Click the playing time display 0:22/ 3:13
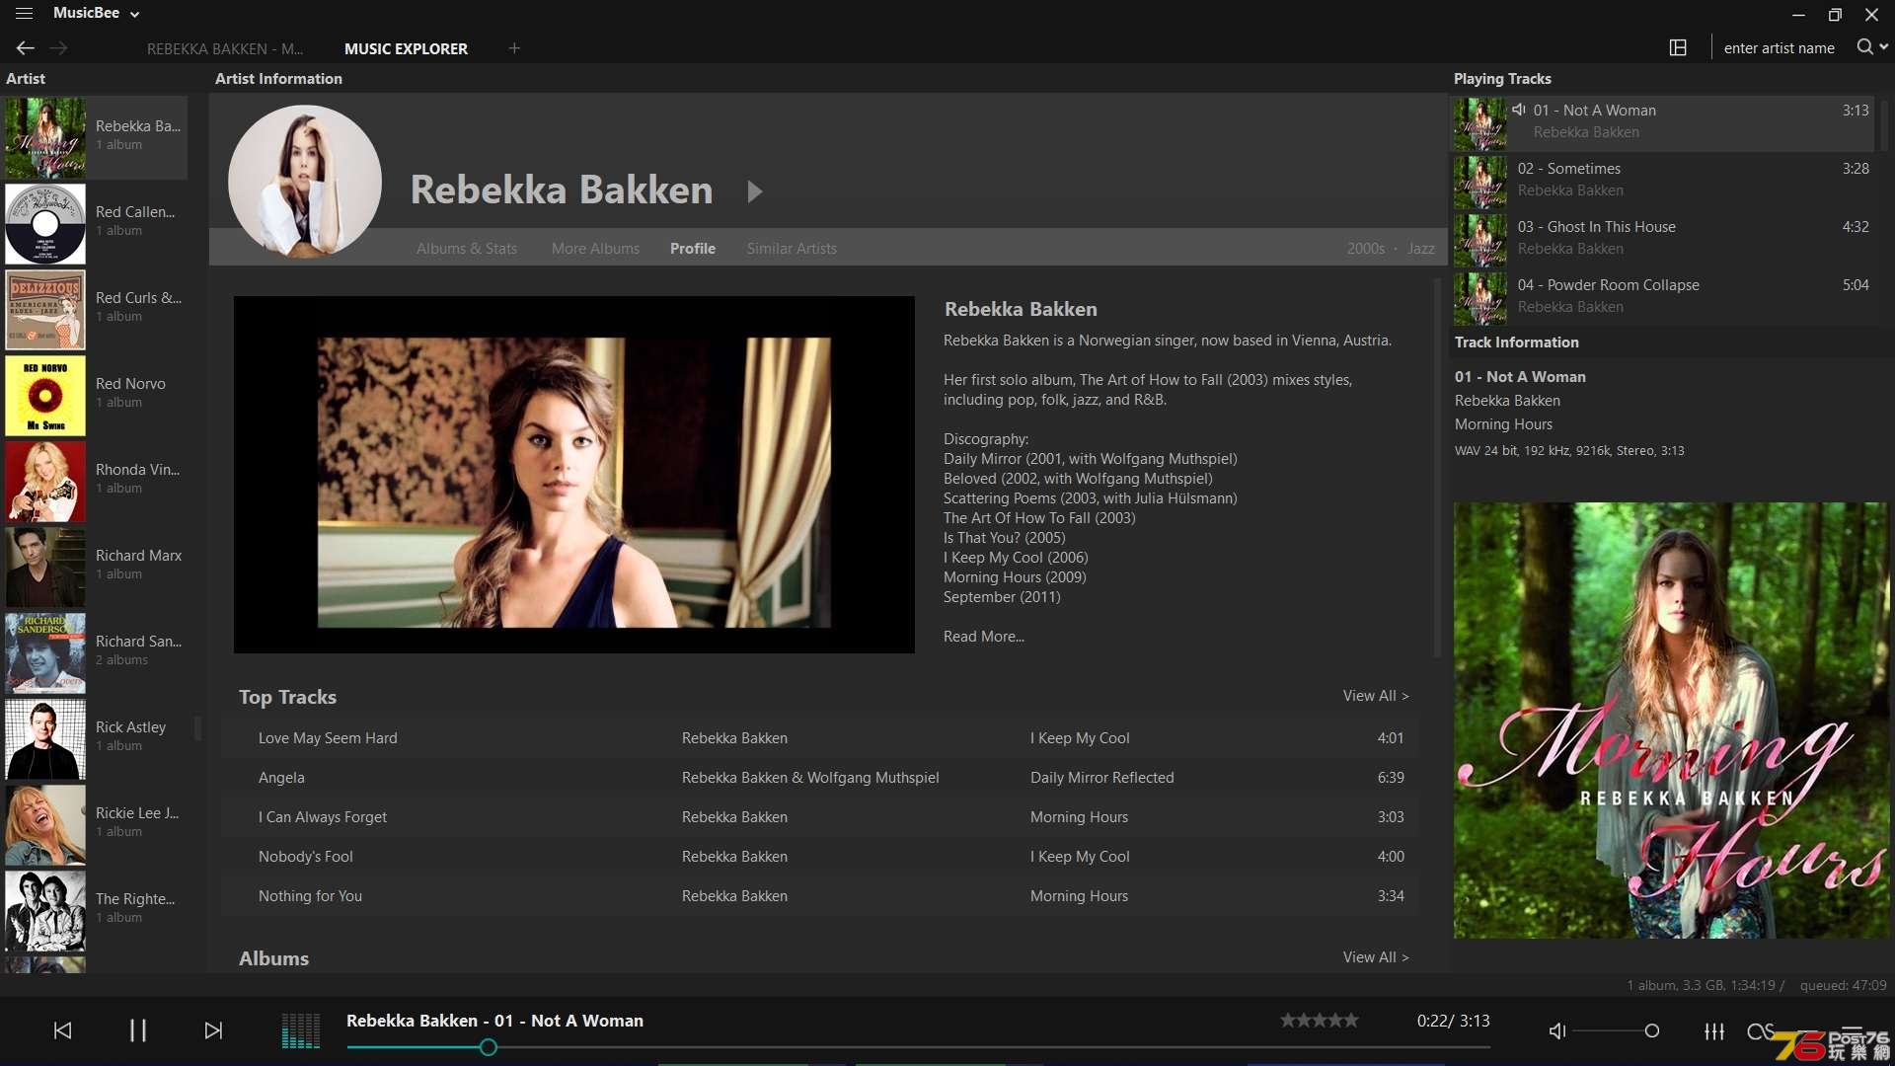Viewport: 1895px width, 1066px height. 1453,1021
